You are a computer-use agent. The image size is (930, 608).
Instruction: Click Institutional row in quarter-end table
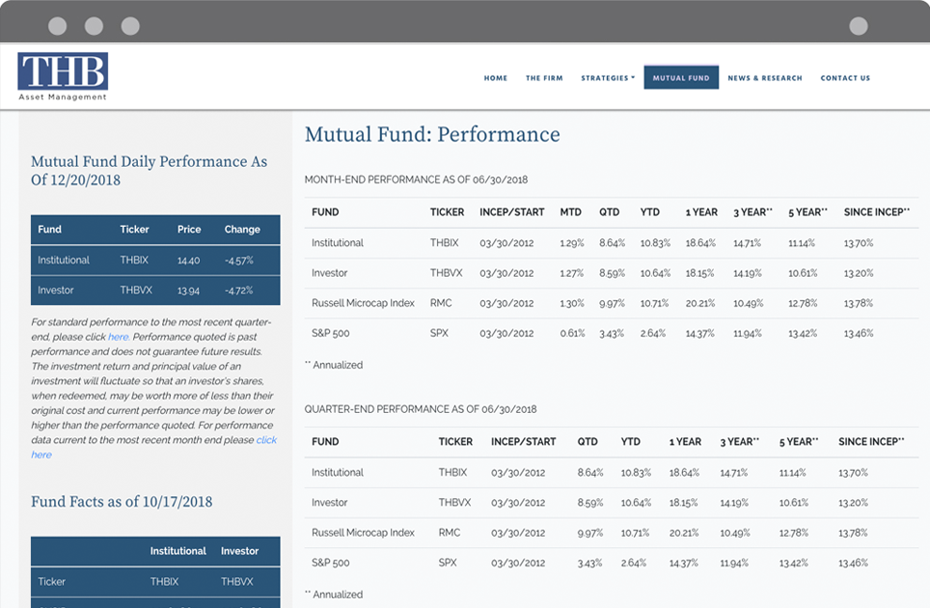612,473
